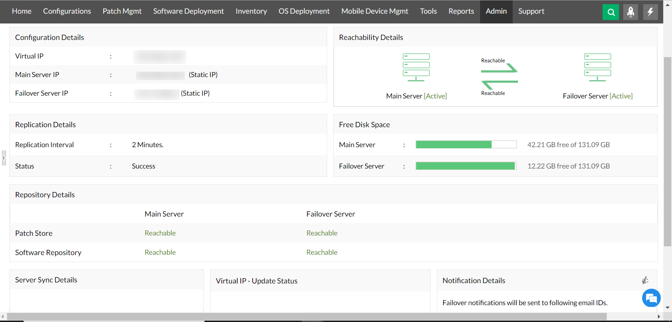Click the vertical scrollbar down arrow
The height and width of the screenshot is (322, 672).
(667, 308)
